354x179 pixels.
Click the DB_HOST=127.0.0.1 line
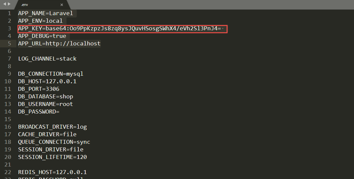(x=47, y=81)
